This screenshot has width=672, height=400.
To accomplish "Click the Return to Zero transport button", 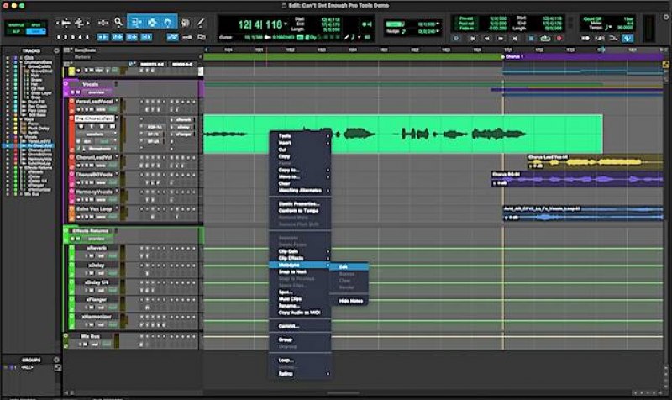I will (x=472, y=38).
